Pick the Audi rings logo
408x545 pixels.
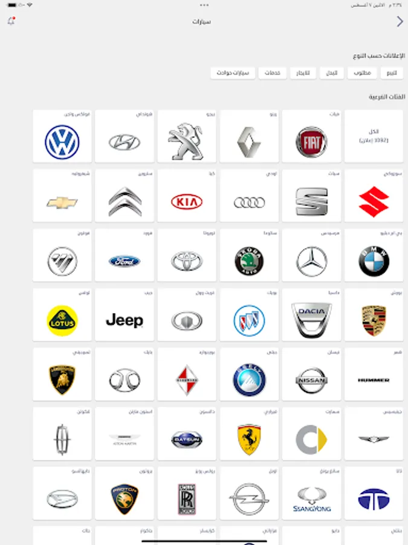click(x=249, y=202)
